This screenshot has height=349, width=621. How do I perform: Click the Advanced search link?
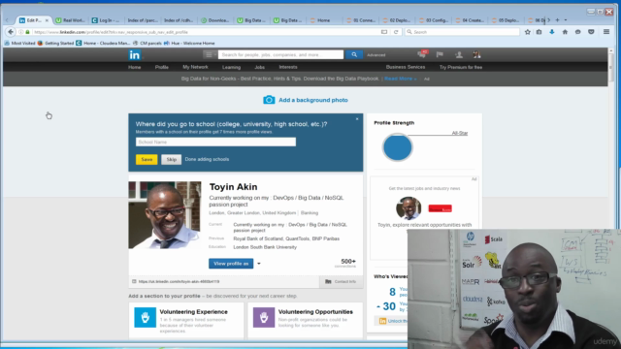(x=376, y=55)
